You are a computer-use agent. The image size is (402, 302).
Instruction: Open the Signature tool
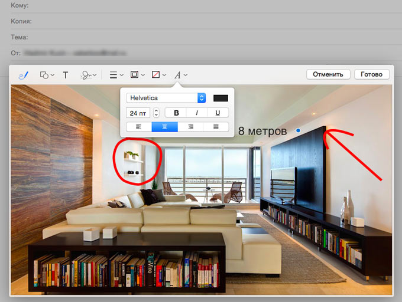[88, 75]
